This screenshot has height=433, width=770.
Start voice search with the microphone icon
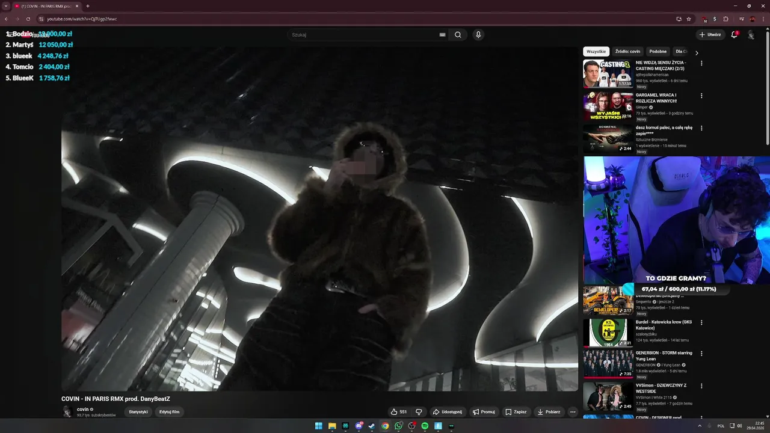(x=478, y=35)
